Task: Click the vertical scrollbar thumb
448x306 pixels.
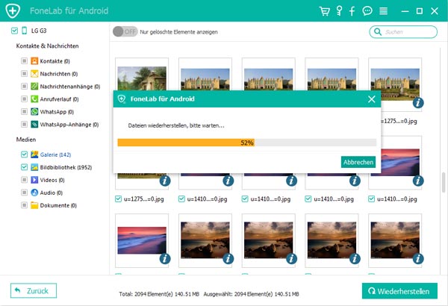Action: click(x=443, y=182)
